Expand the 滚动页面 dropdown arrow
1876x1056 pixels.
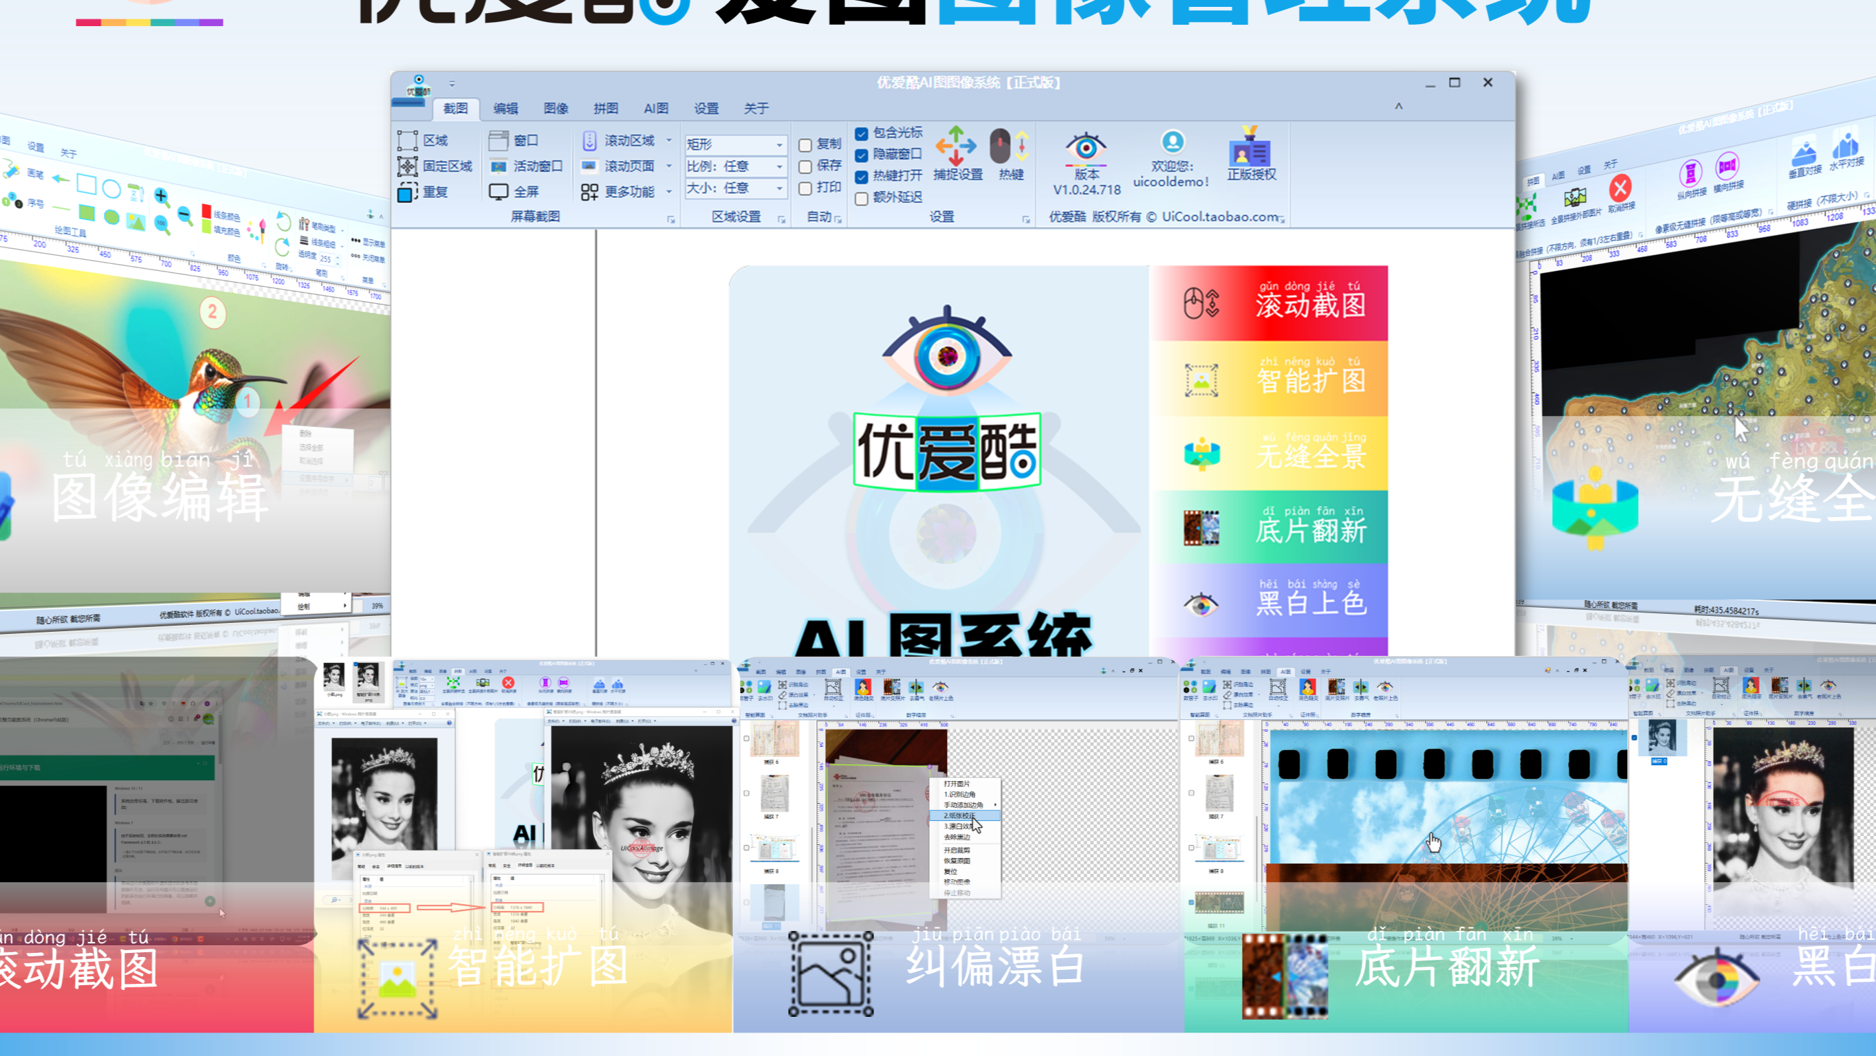click(668, 166)
